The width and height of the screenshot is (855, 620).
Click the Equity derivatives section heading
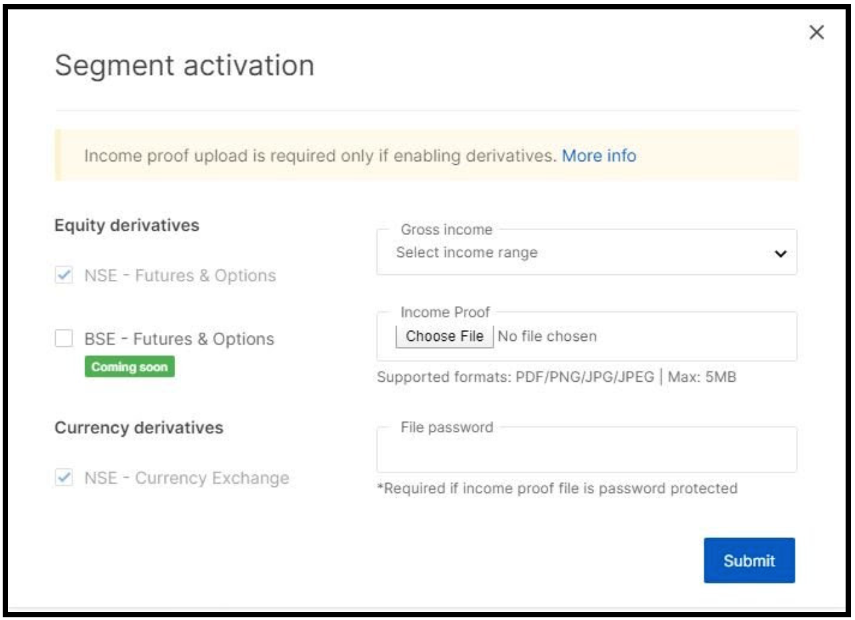[127, 225]
